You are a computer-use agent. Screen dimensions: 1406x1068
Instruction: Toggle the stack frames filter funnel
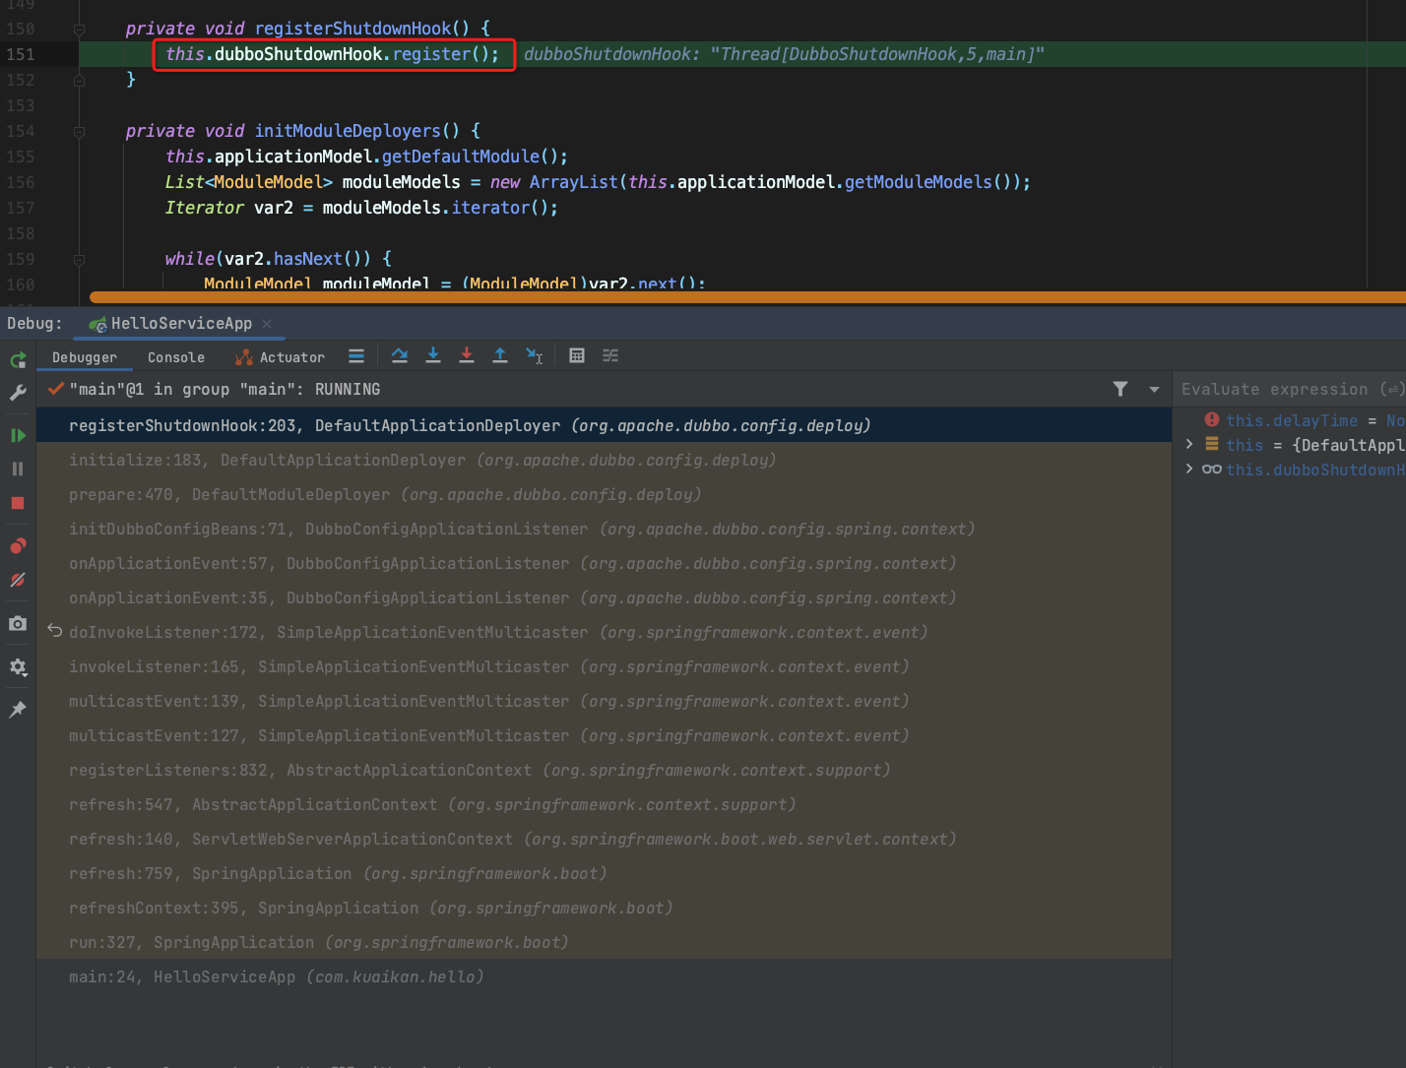click(x=1120, y=389)
